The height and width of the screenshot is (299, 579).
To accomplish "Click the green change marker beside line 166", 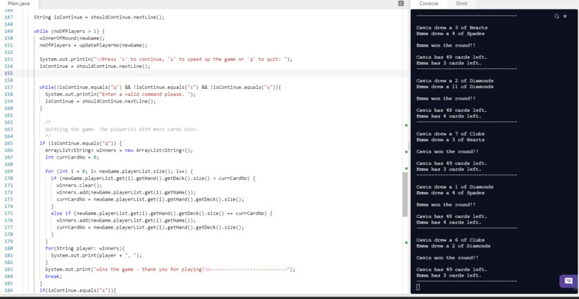I will tap(407, 151).
